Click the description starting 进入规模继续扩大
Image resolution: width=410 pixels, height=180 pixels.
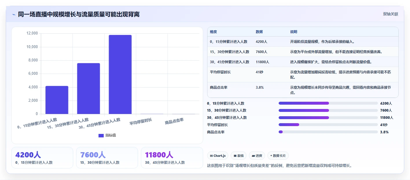(331, 62)
